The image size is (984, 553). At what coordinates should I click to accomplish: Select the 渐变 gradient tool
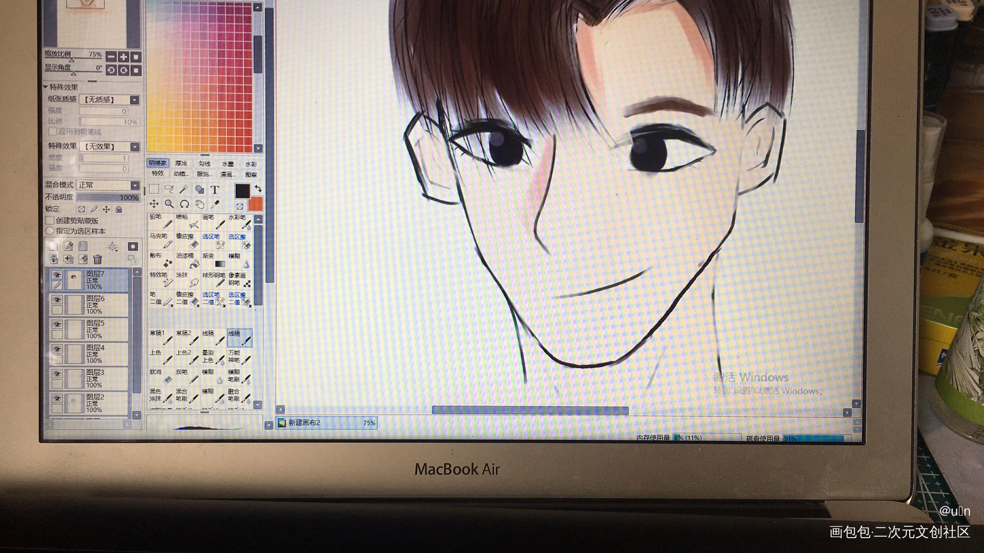214,260
